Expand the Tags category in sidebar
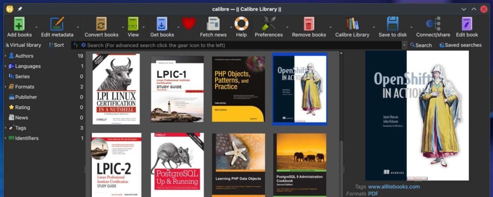This screenshot has width=493, height=197. click(5, 128)
